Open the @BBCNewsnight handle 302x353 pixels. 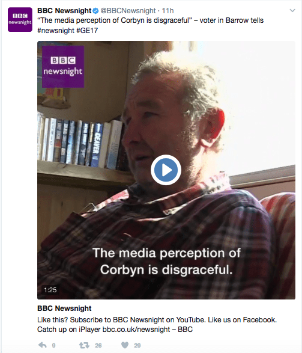[x=128, y=11]
